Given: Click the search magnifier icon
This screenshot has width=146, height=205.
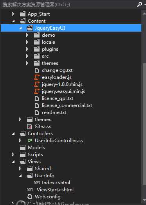Looking at the screenshot, I should coord(140,5).
